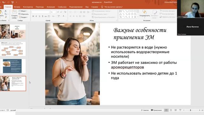Viewport: 204px width, 115px height.
Task: Click the numbered list icon
Action: tap(76, 12)
